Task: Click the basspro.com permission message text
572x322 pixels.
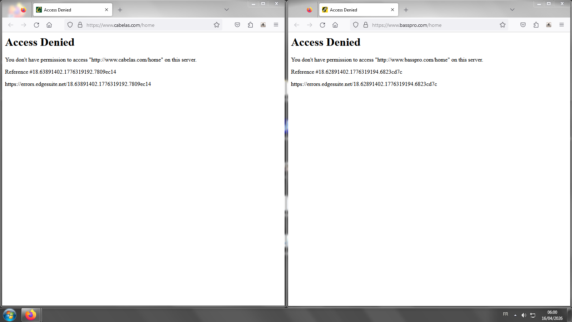Action: pyautogui.click(x=387, y=60)
